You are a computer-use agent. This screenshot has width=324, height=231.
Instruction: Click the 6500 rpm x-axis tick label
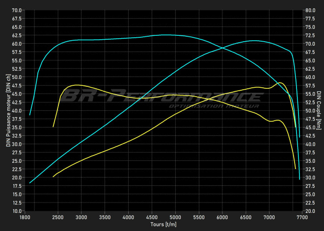[245, 216]
